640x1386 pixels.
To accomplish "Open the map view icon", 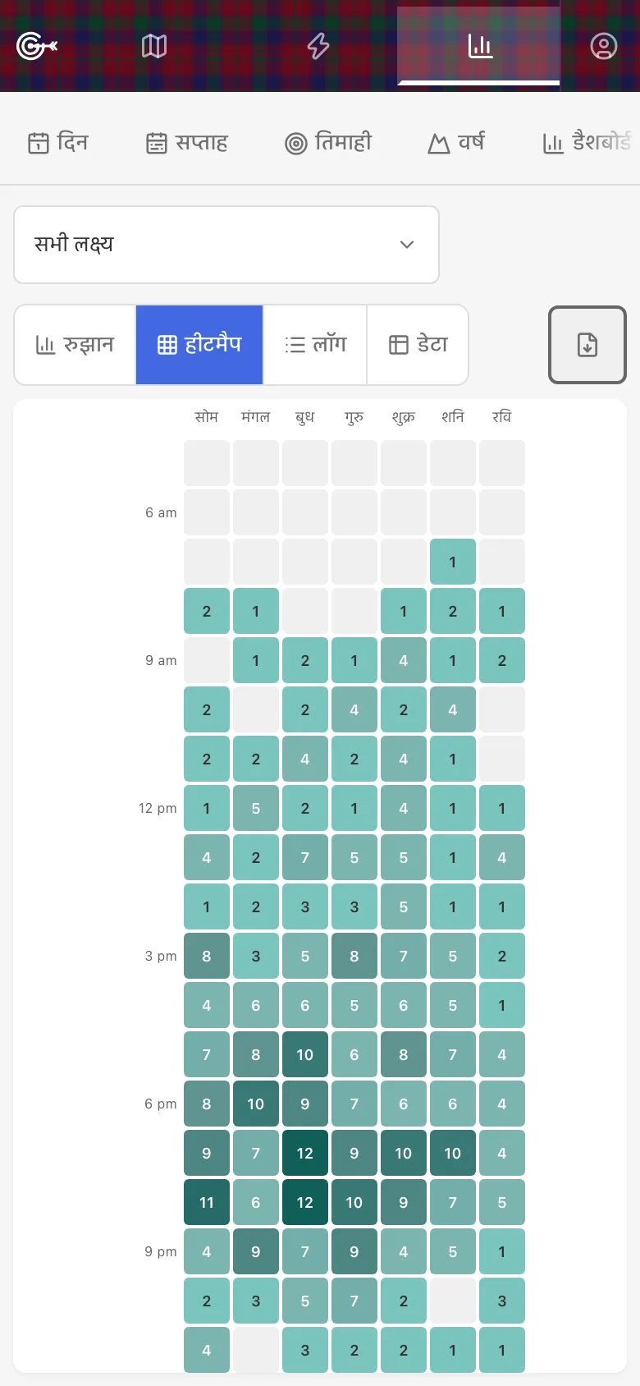I will (154, 46).
